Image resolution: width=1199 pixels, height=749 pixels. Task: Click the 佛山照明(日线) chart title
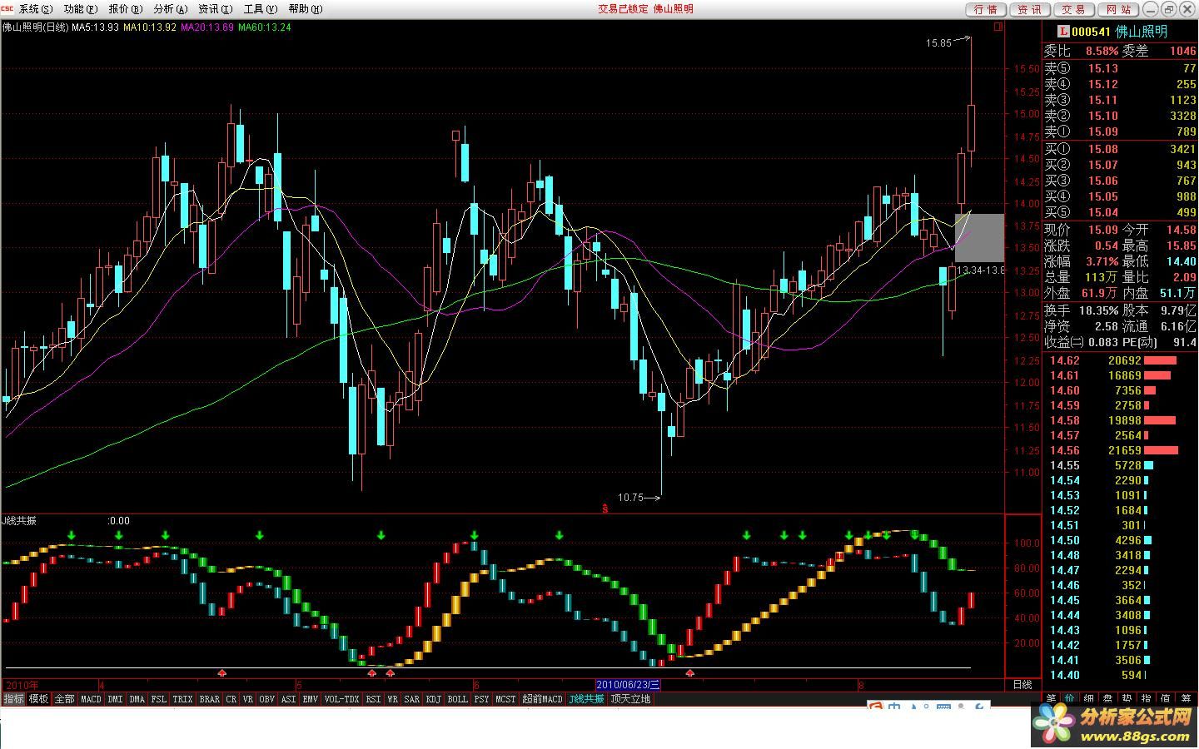[x=35, y=27]
